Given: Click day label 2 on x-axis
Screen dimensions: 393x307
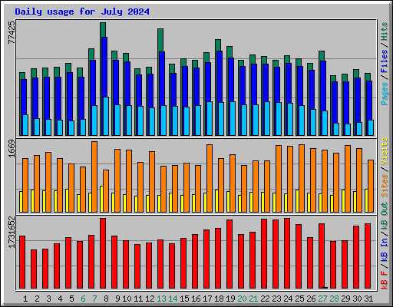Looking at the screenshot, I should (37, 299).
